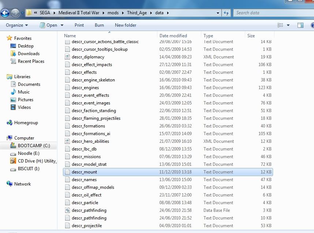Expand the view options dropdown arrow
This screenshot has height=233, width=314.
[288, 25]
